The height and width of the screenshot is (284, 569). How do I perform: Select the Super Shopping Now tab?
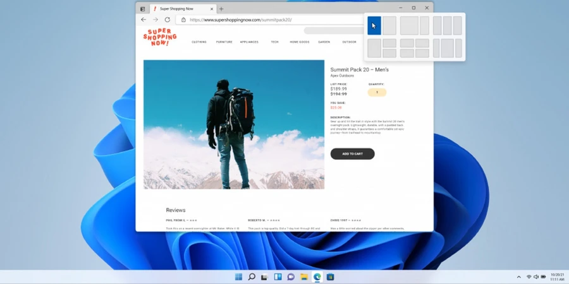[x=183, y=9]
